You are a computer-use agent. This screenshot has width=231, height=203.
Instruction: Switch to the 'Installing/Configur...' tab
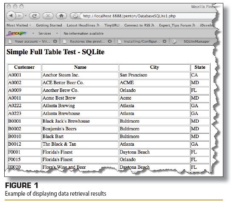point(142,41)
